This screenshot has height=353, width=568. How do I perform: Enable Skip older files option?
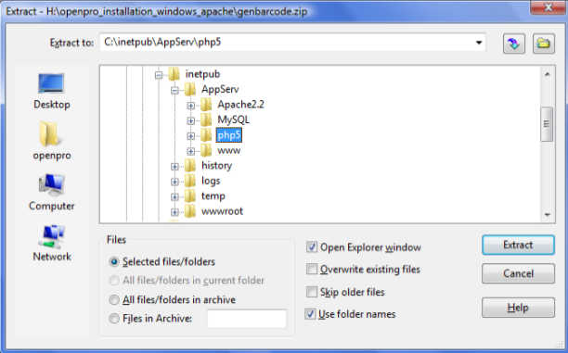pyautogui.click(x=311, y=292)
